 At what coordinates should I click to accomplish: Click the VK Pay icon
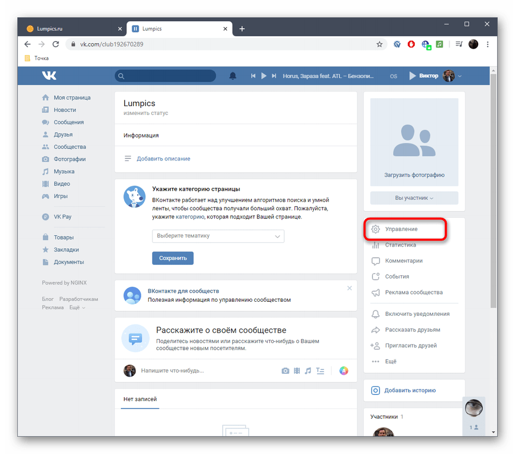[46, 217]
